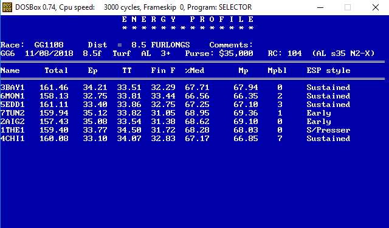Select horse name 6MON1
The height and width of the screenshot is (228, 389).
pos(12,96)
